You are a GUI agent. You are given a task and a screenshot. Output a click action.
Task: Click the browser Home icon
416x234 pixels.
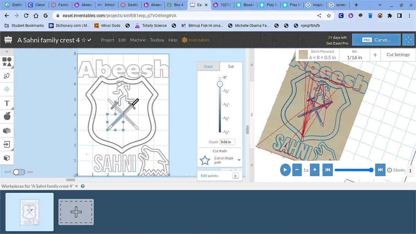pyautogui.click(x=36, y=16)
